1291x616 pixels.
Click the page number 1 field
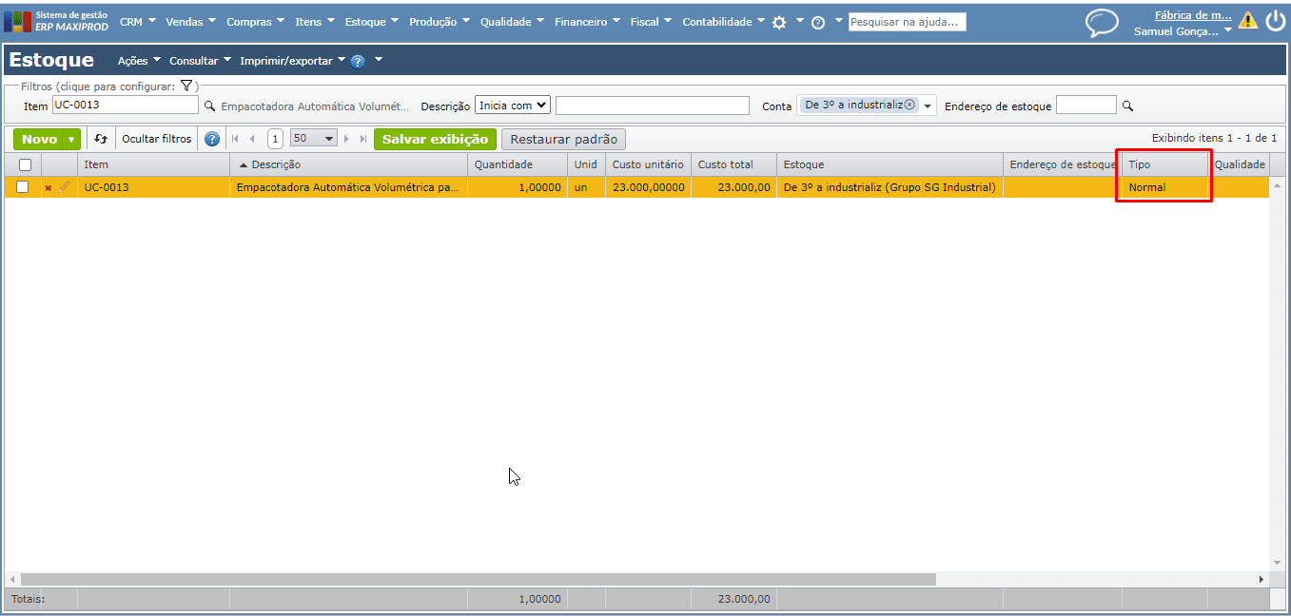[275, 139]
